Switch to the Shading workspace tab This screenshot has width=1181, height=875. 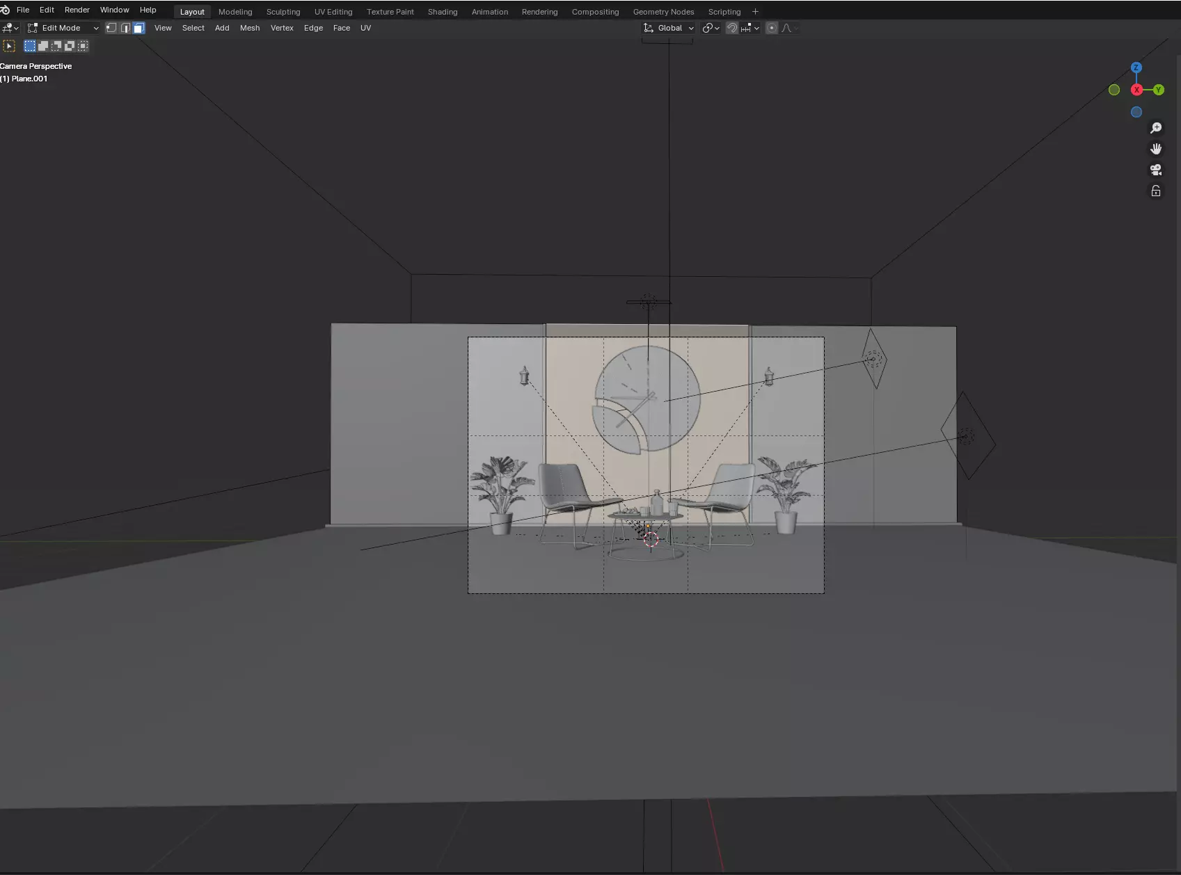tap(443, 12)
